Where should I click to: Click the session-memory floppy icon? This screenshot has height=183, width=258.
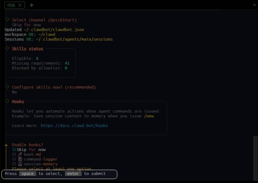coord(20,164)
